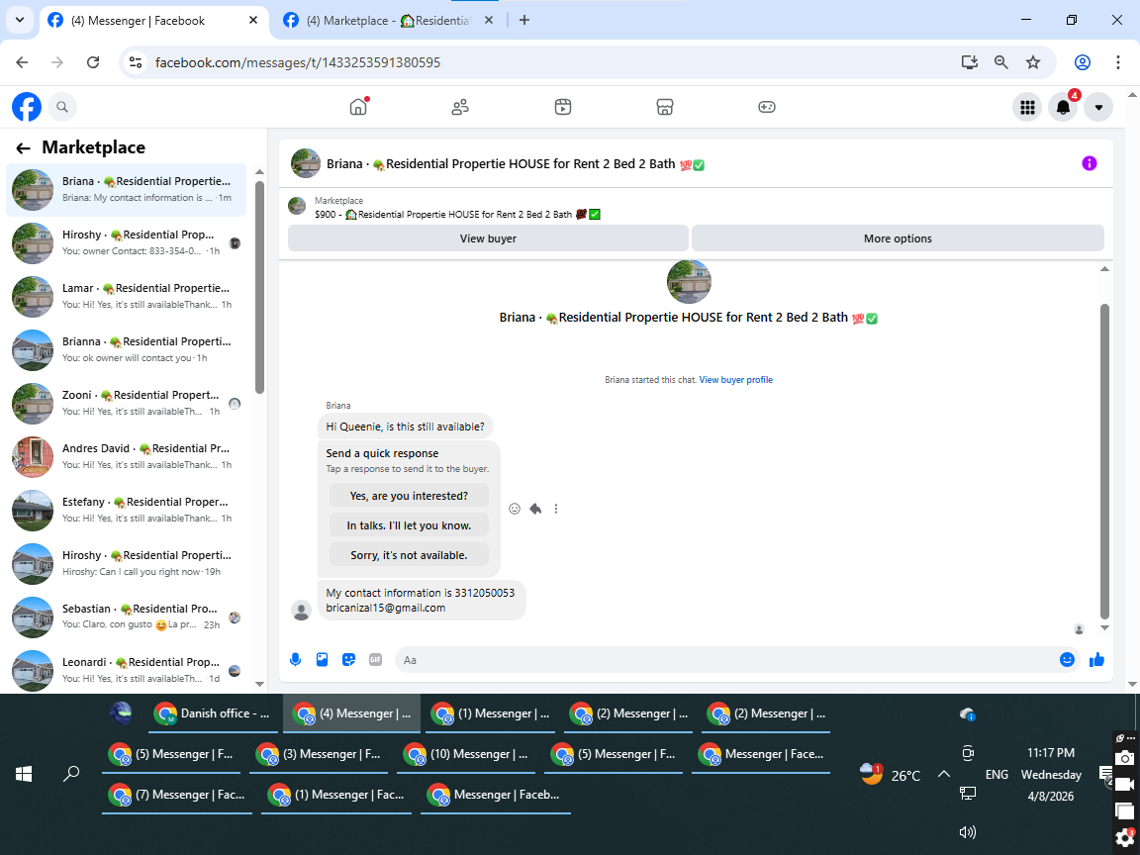
Task: Open the Facebook search icon
Action: coord(62,107)
